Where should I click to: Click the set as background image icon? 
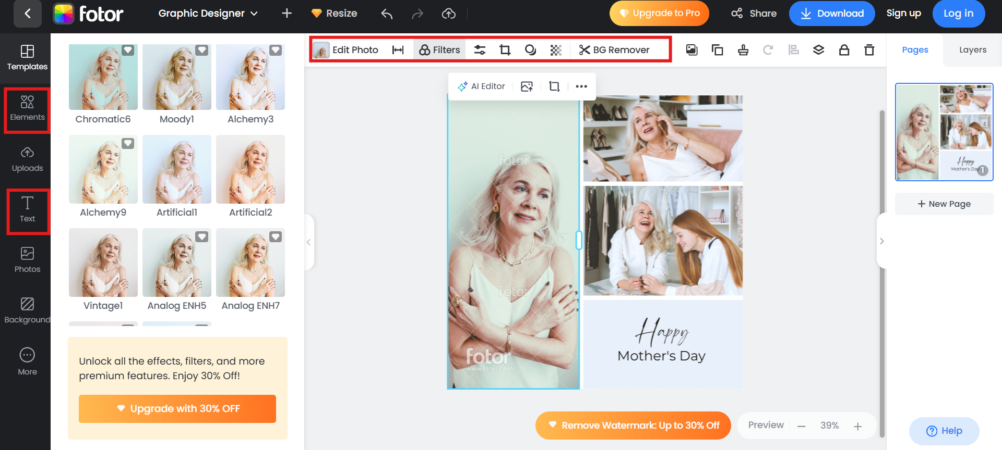click(x=692, y=50)
